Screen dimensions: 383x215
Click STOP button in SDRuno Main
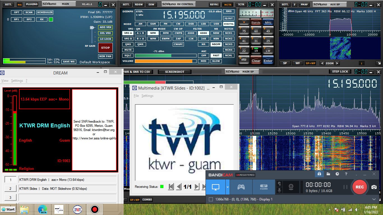[x=105, y=48]
